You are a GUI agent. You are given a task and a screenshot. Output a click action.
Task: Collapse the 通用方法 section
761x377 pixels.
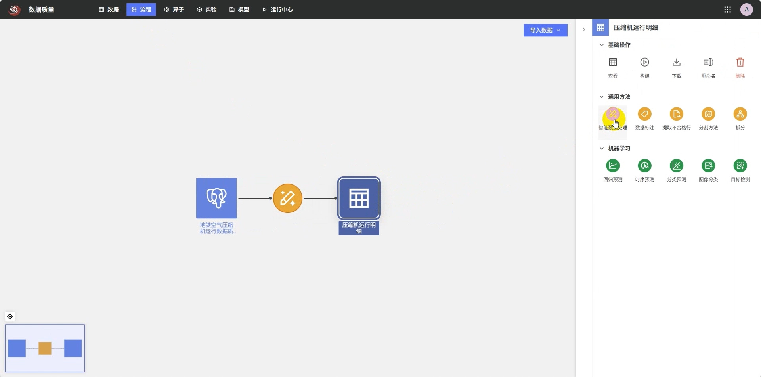click(602, 97)
